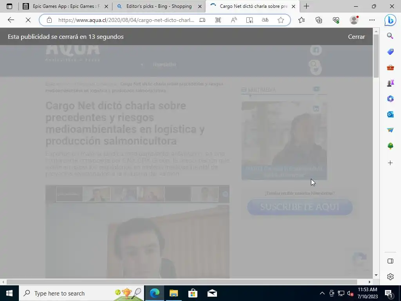
Task: Open Collections icon in toolbar
Action: [x=319, y=20]
